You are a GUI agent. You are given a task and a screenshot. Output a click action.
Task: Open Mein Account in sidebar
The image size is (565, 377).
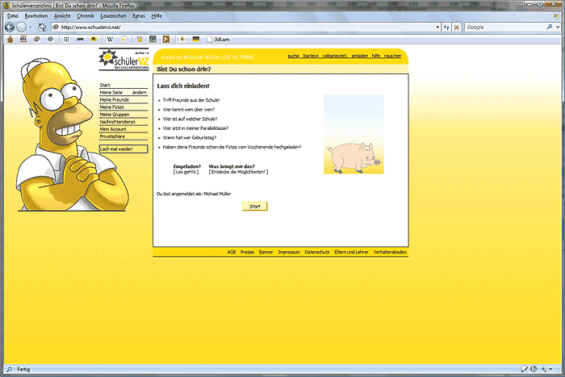[113, 129]
